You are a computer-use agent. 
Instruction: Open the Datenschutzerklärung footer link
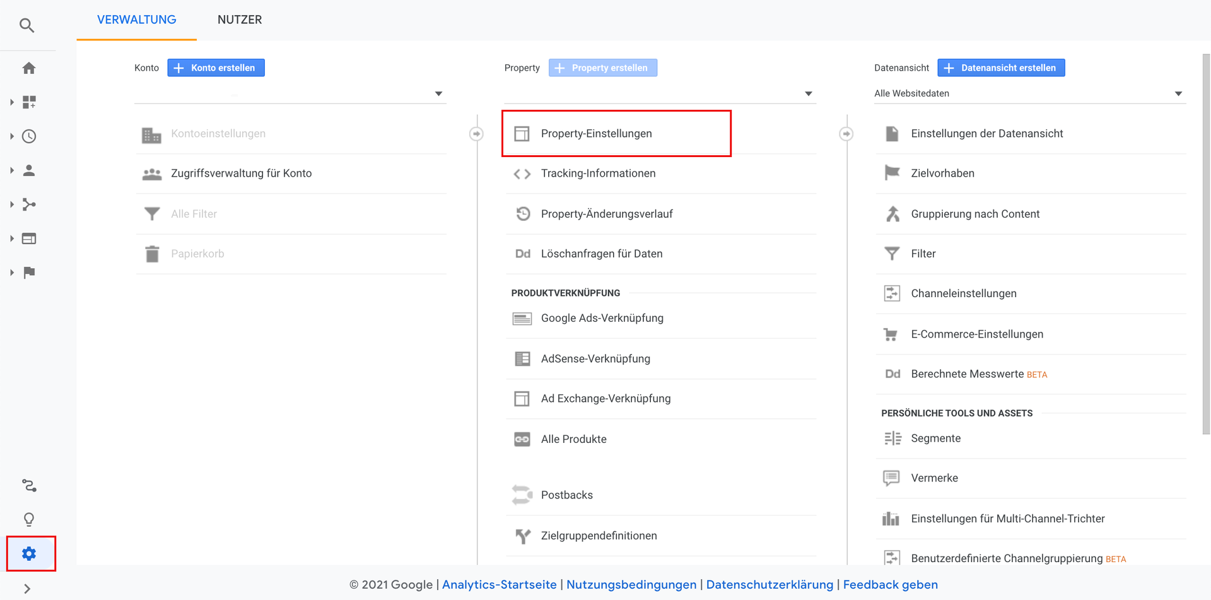pyautogui.click(x=769, y=584)
